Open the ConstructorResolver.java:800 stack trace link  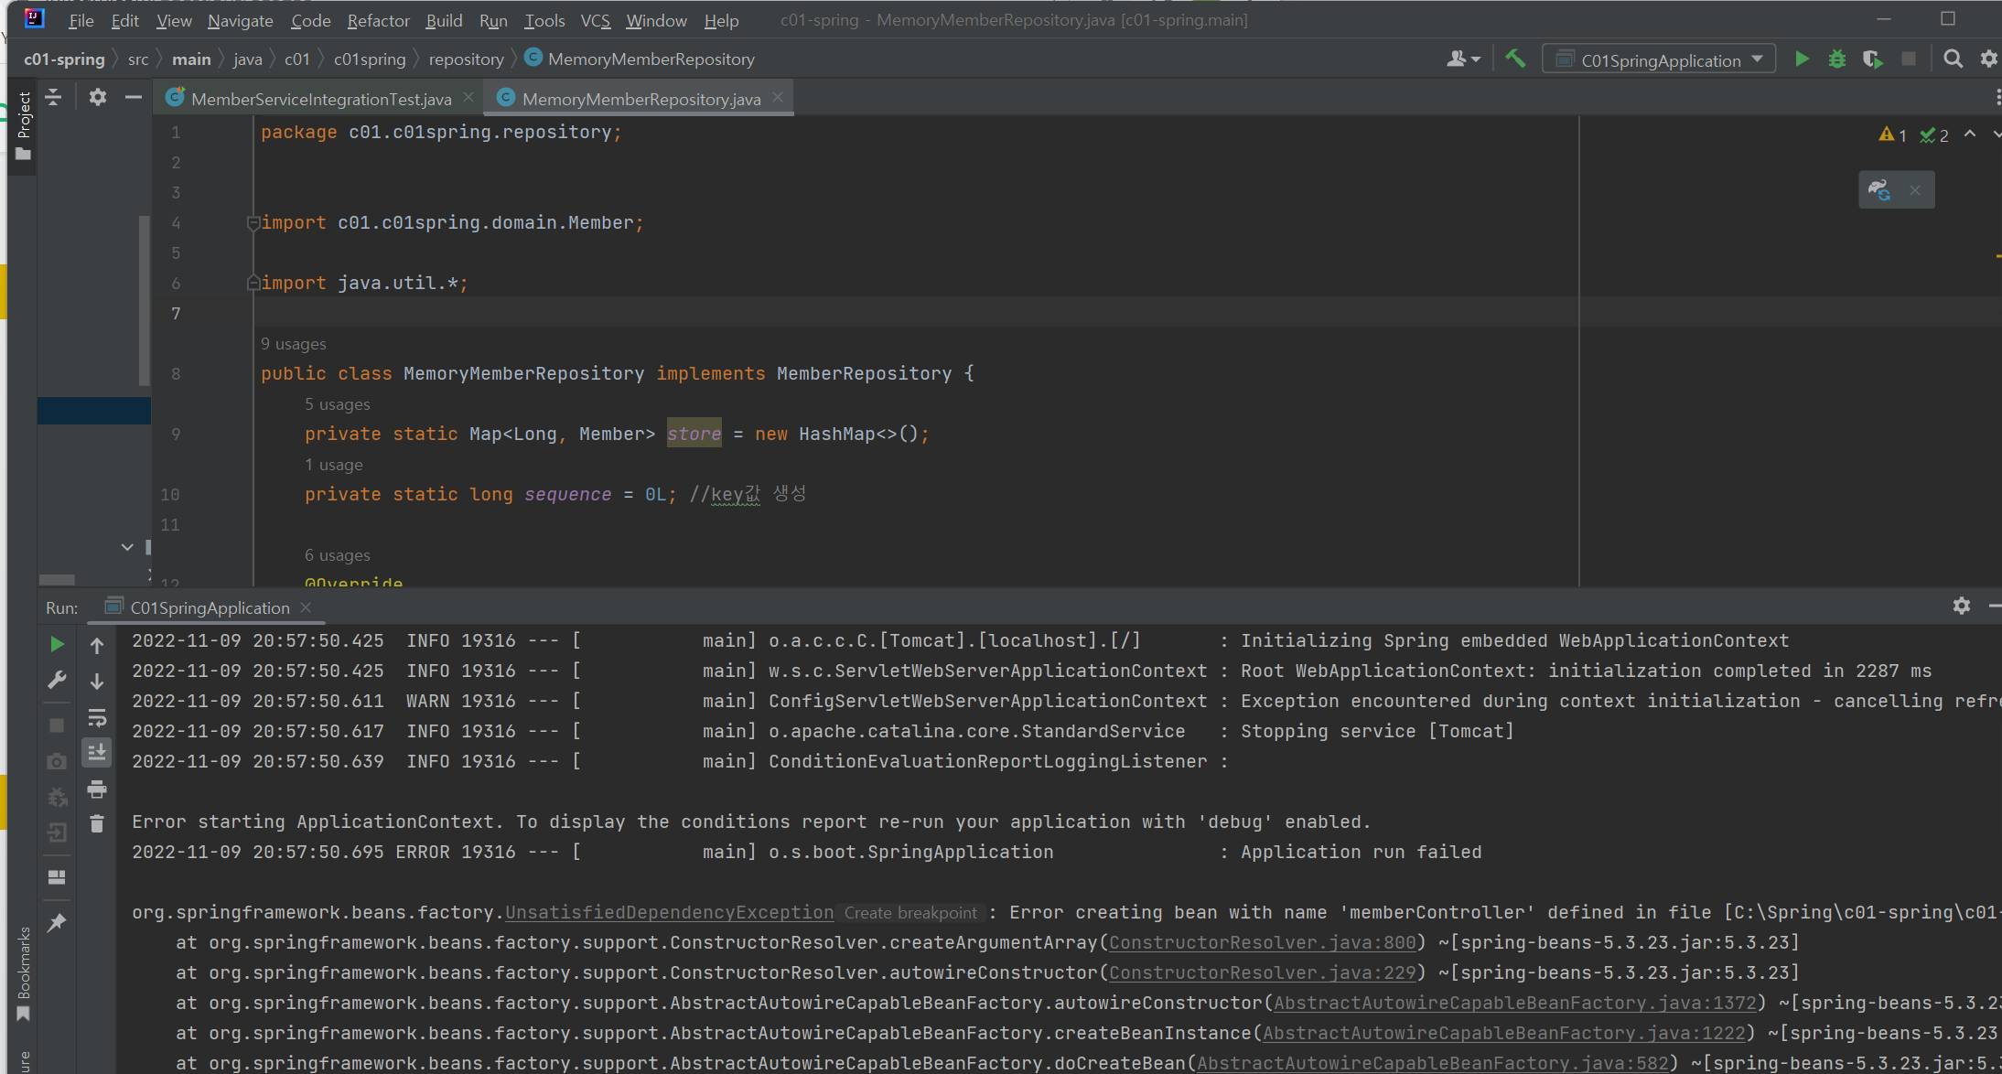[1262, 942]
